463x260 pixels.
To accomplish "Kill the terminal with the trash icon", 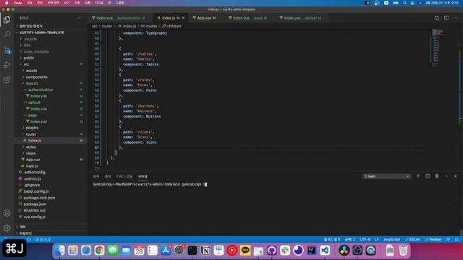I will point(437,176).
